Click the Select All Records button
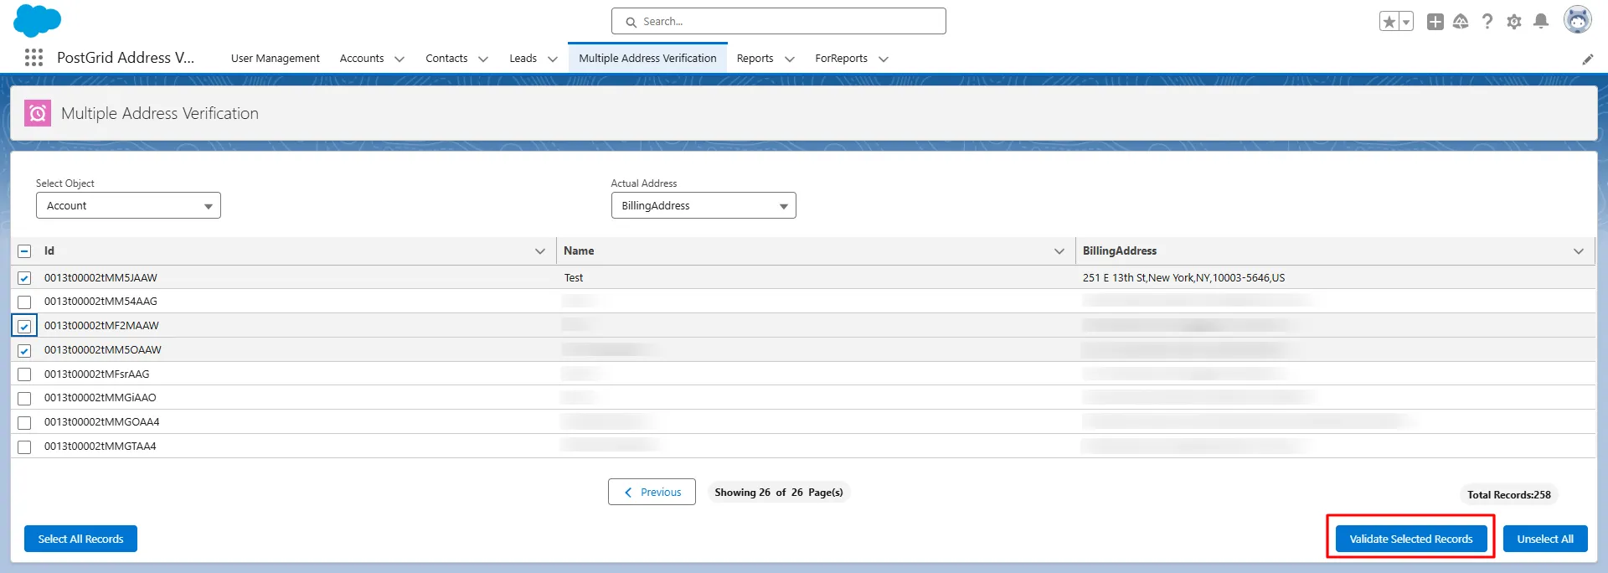Screen dimensions: 1608x573 [x=80, y=539]
